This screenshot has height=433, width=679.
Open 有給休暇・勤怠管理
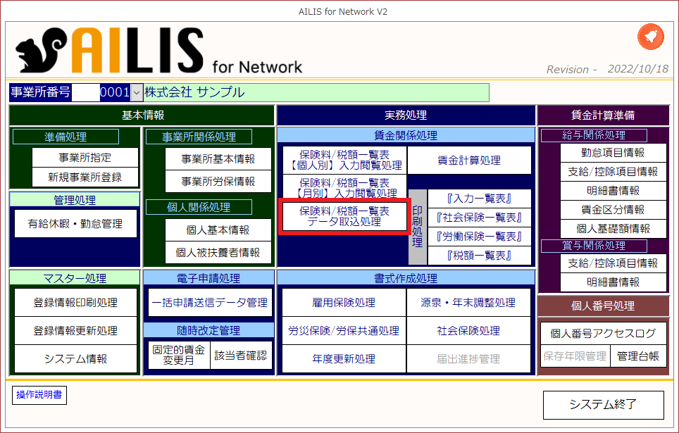click(x=75, y=224)
